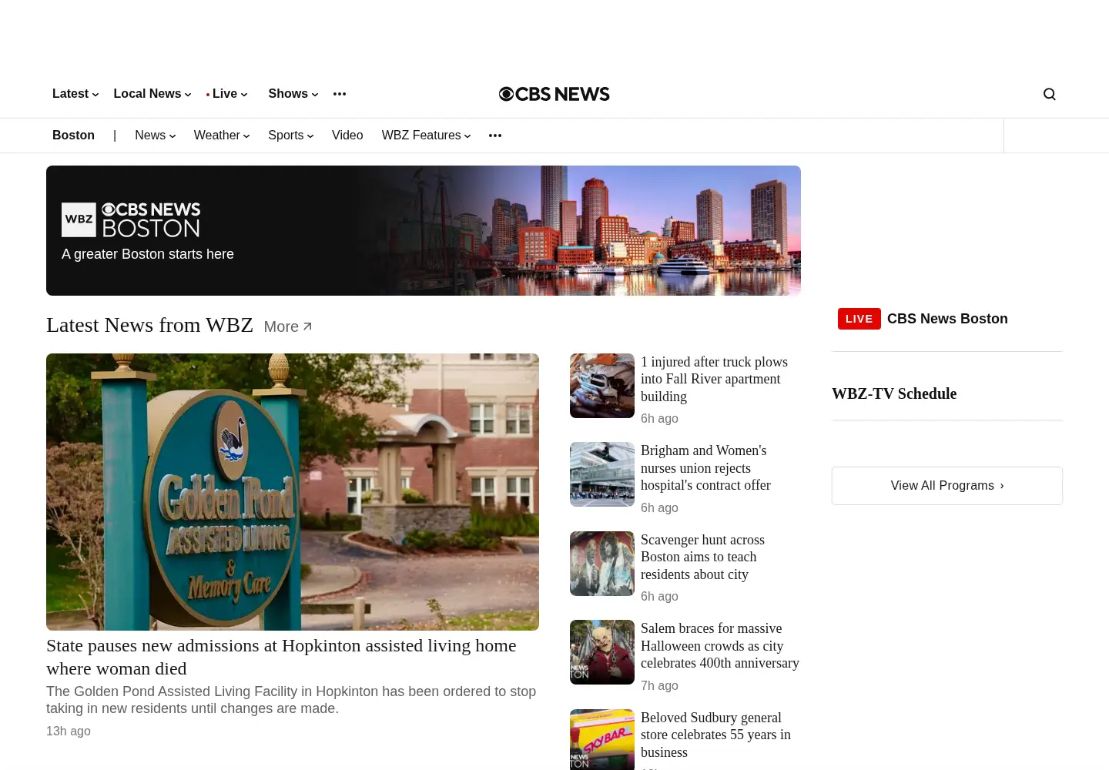The height and width of the screenshot is (770, 1109).
Task: Read Salem Halloween crowds story
Action: 720,646
